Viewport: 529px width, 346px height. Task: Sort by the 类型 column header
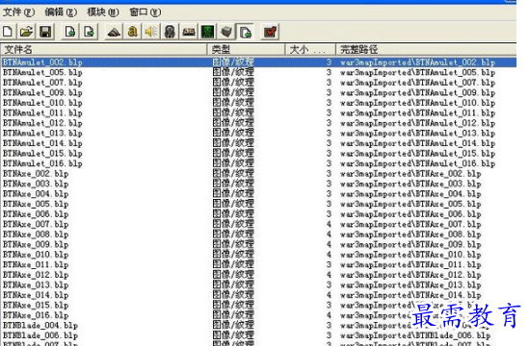[246, 49]
